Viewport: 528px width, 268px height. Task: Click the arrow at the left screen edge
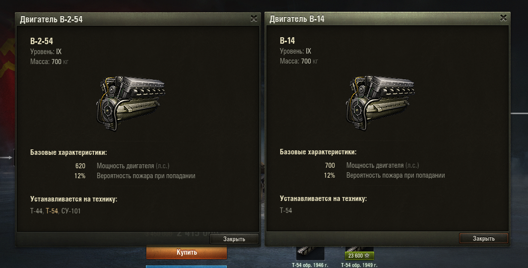point(6,157)
